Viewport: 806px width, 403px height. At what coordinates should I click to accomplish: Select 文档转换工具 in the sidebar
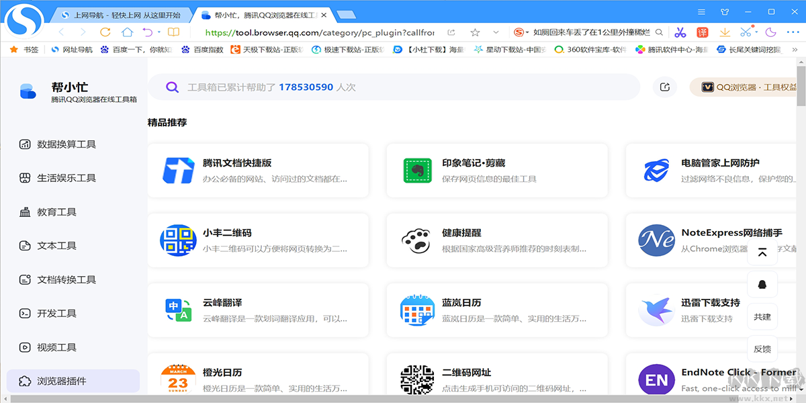pos(74,279)
